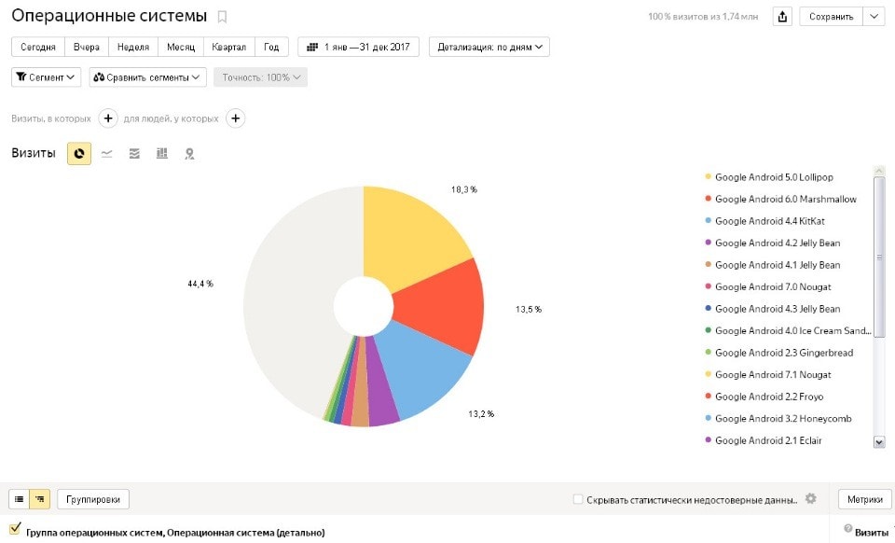
Task: Select the Квартал period tab
Action: (x=229, y=47)
